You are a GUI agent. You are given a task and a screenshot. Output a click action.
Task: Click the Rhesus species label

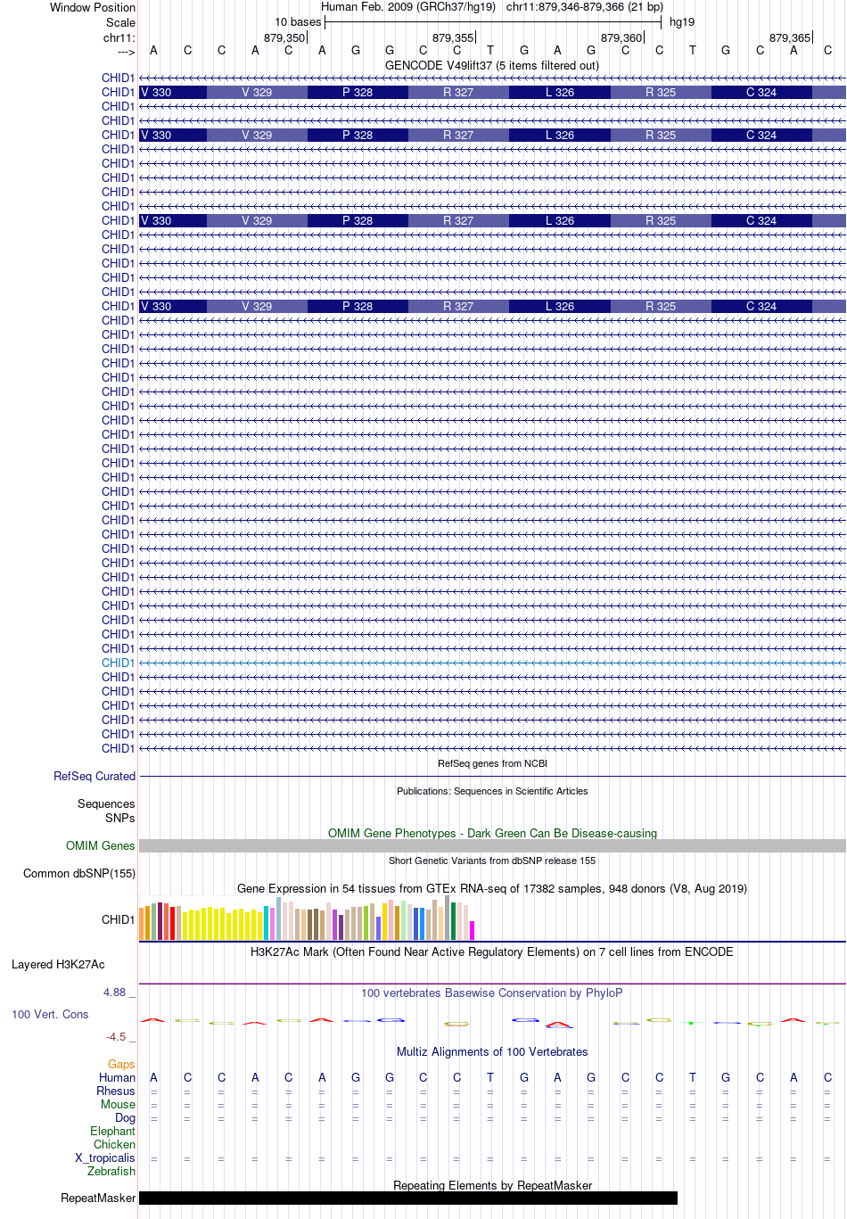(116, 1091)
